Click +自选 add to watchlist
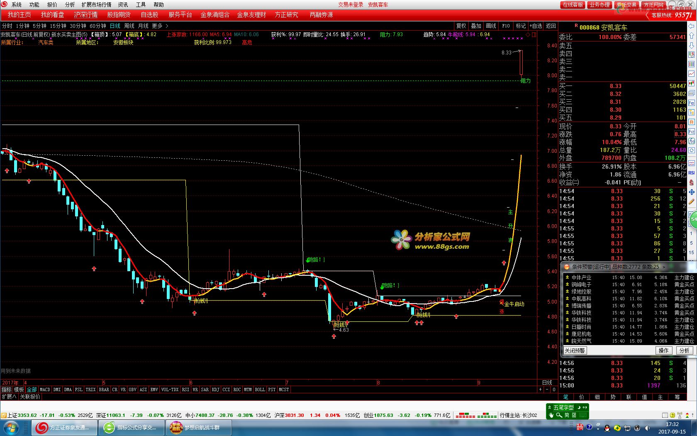 tap(536, 26)
